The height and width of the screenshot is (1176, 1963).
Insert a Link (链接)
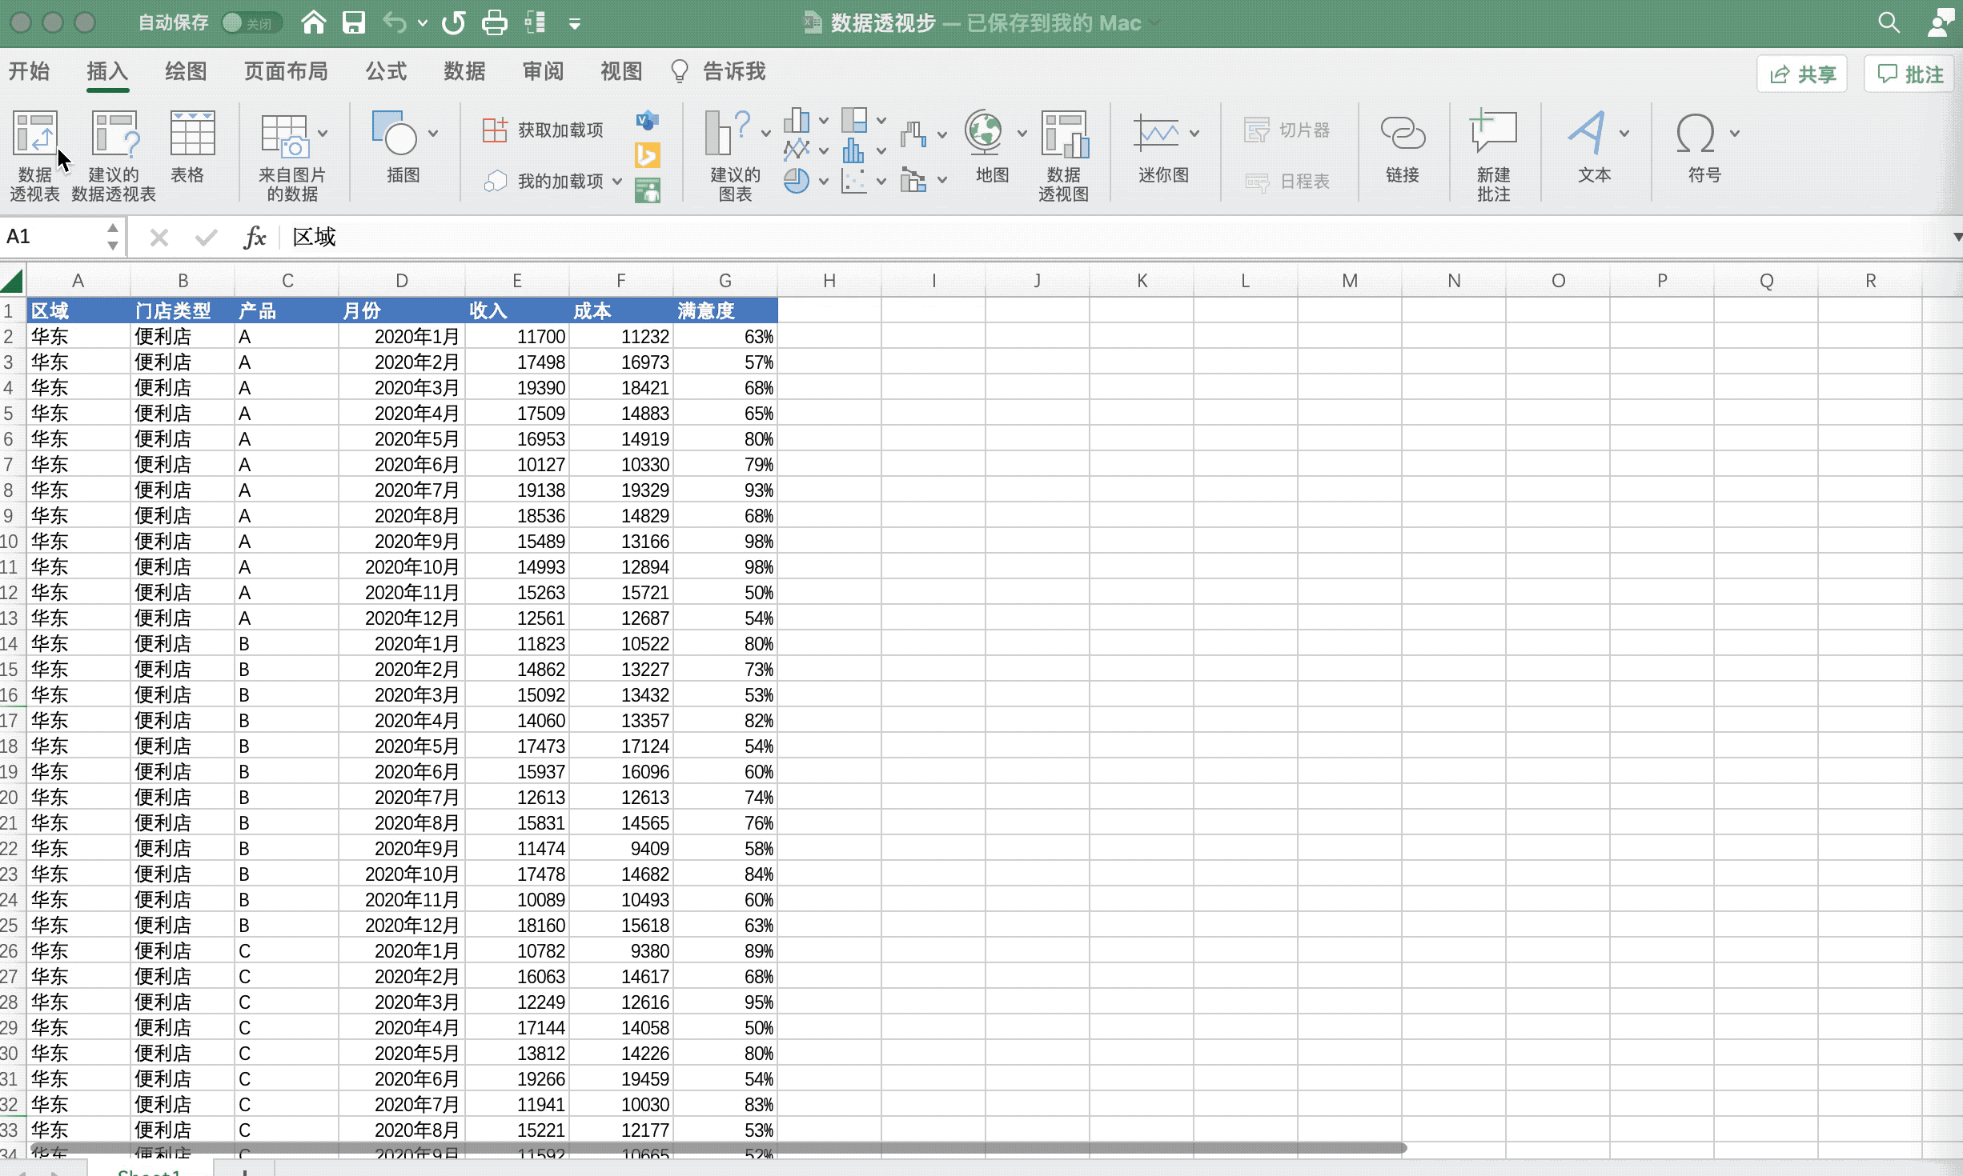pos(1403,147)
